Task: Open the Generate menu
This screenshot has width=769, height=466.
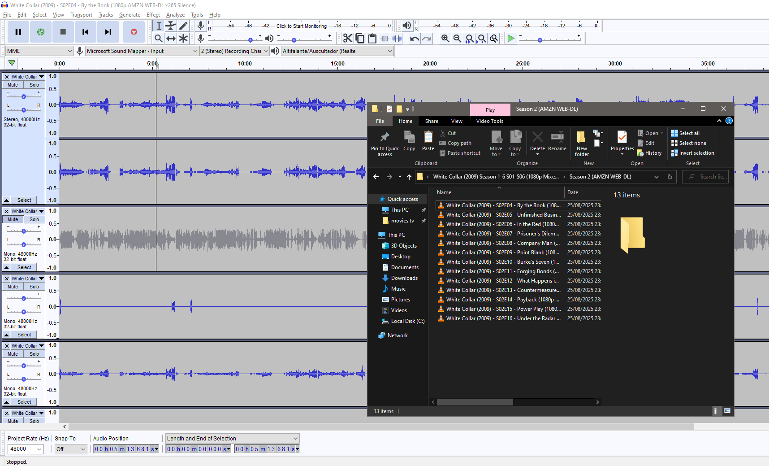Action: point(130,15)
